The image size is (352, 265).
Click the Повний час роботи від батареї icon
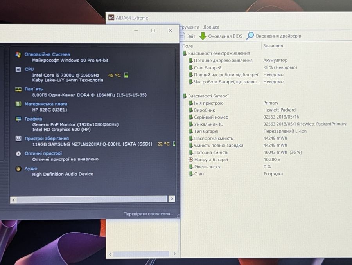[191, 75]
